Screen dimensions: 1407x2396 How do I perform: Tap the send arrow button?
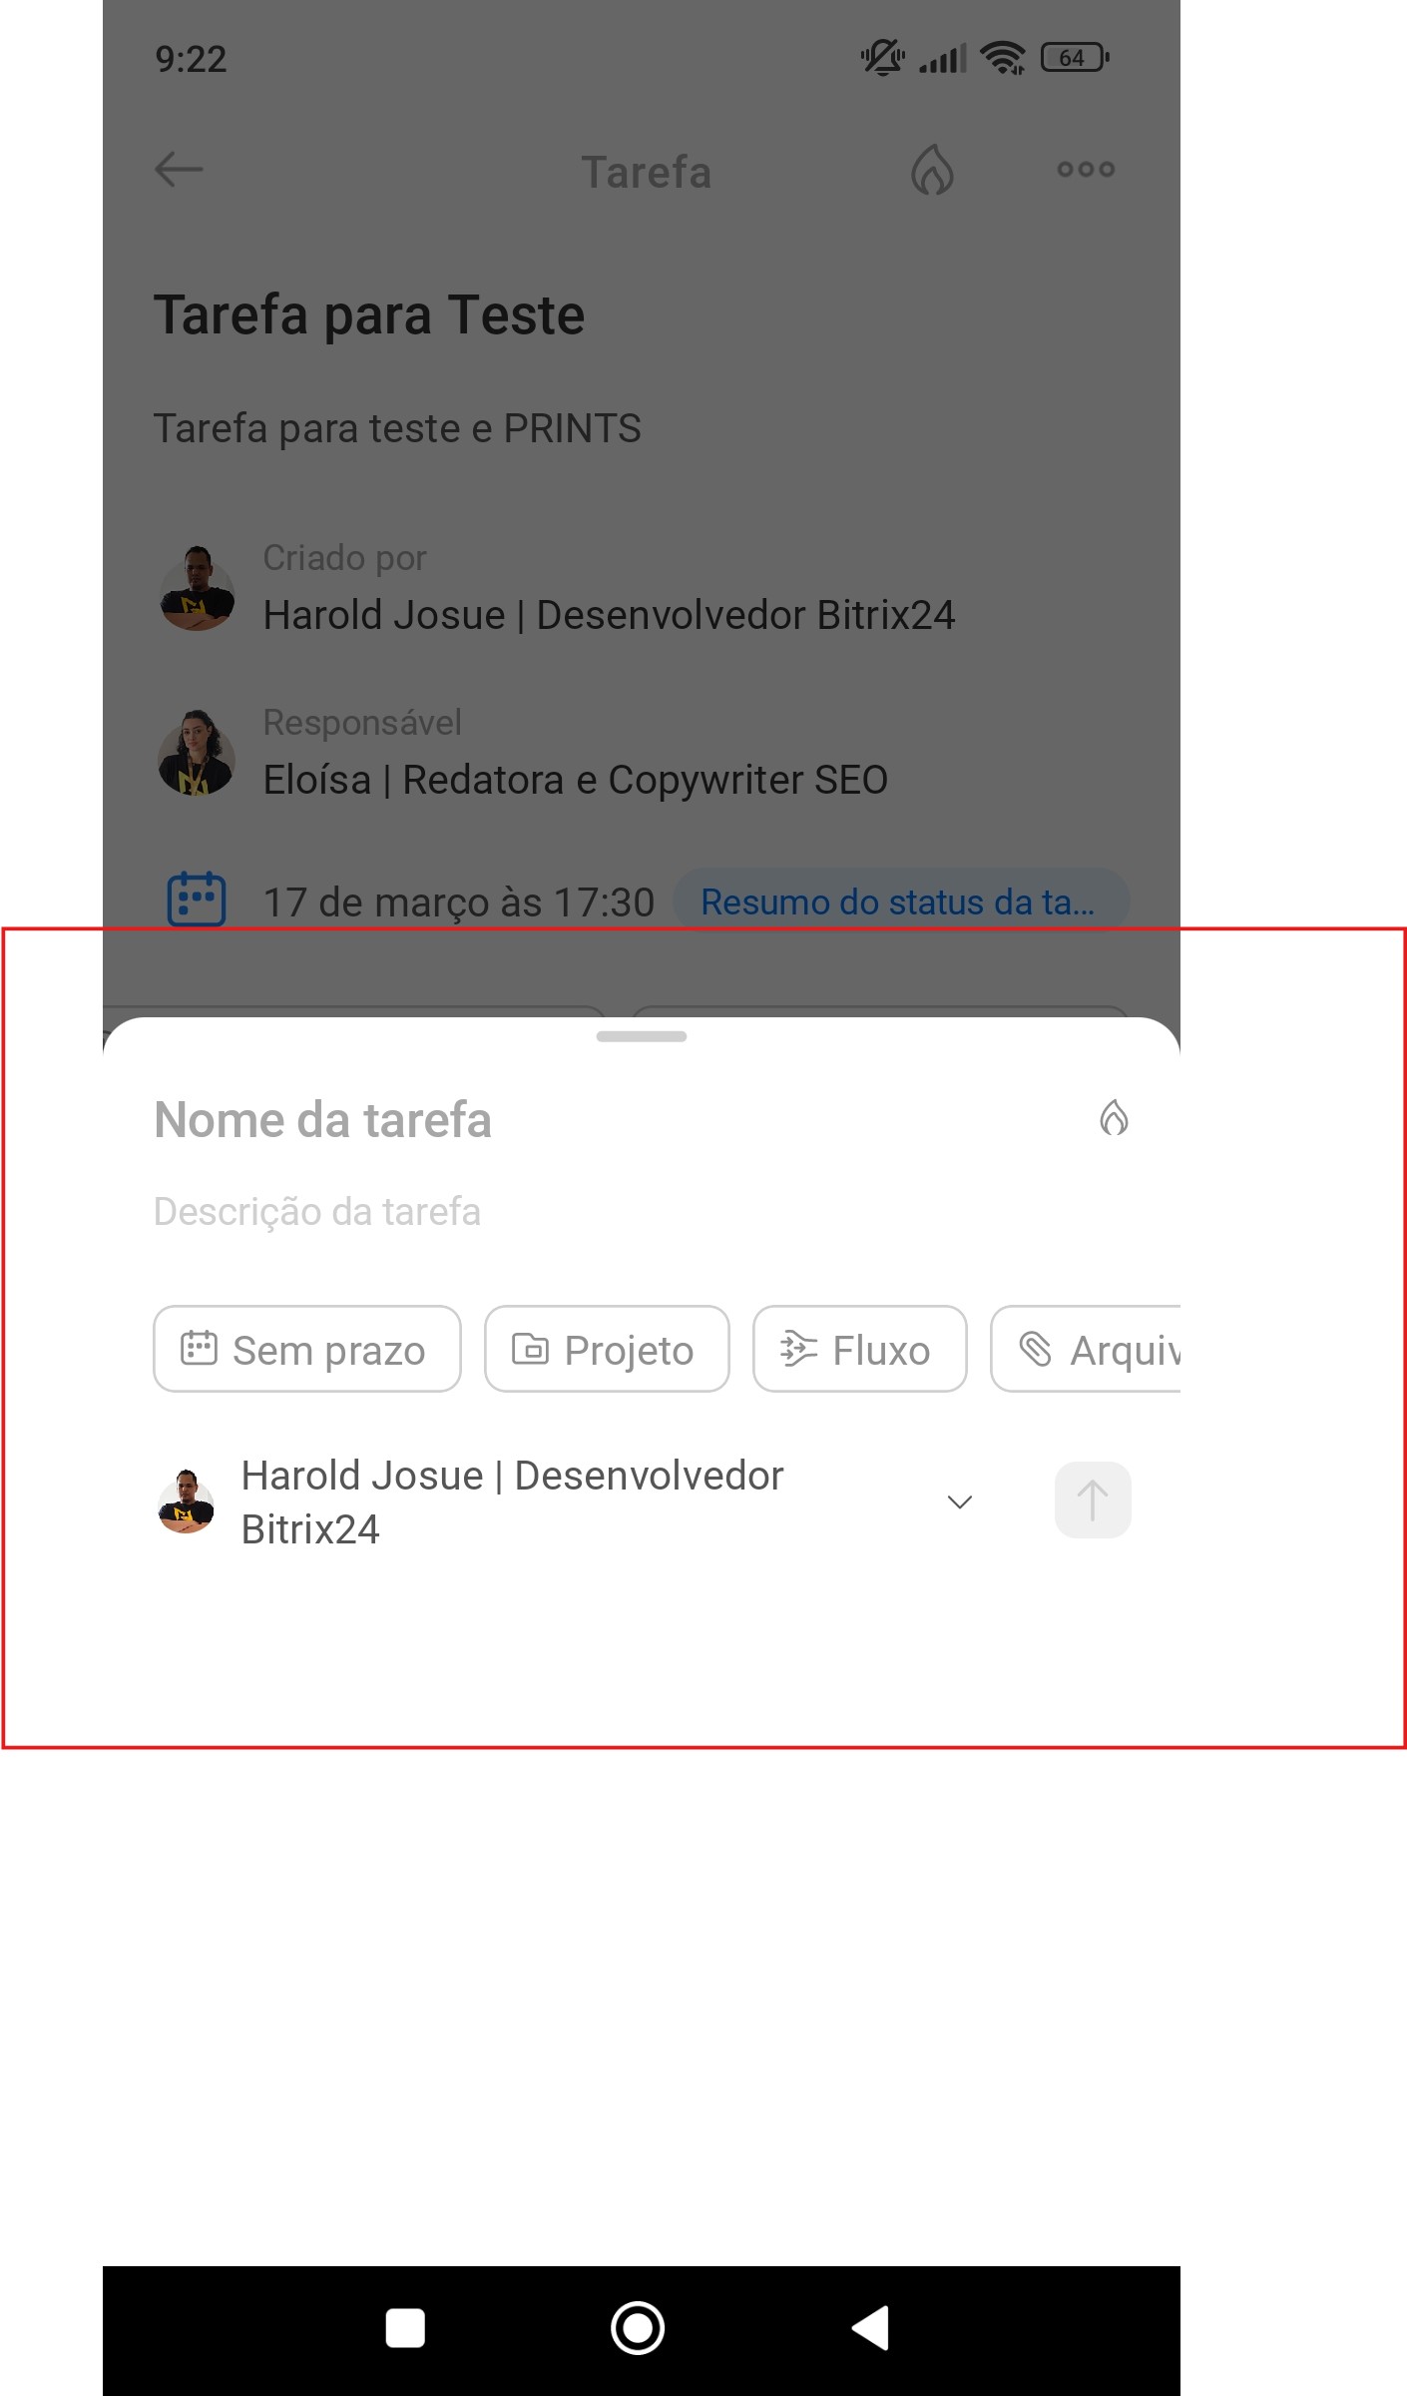tap(1093, 1500)
